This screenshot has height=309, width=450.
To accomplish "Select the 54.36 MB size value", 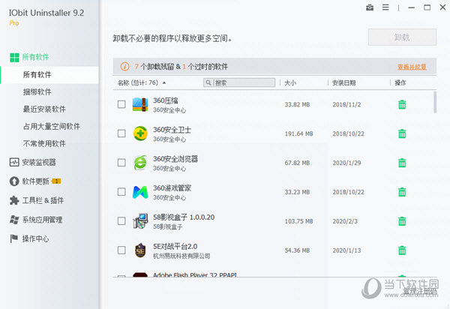I will [297, 250].
